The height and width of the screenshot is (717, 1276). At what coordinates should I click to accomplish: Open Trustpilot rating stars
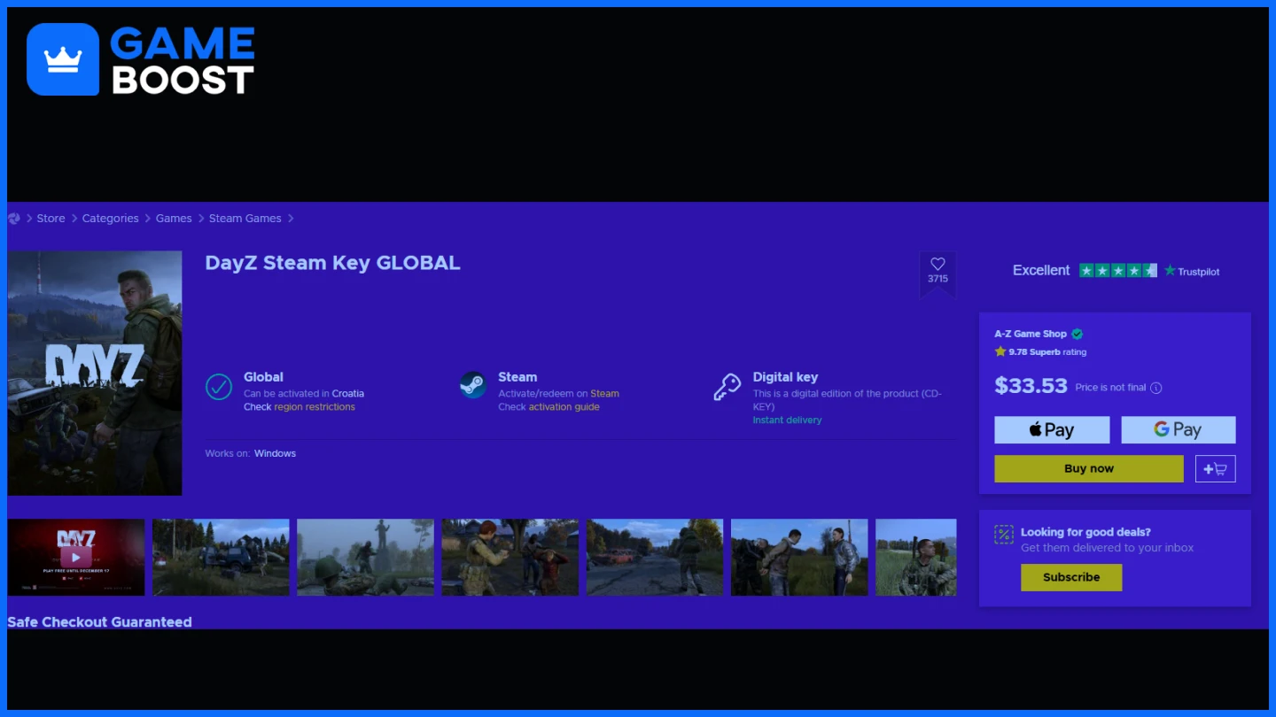pyautogui.click(x=1118, y=271)
